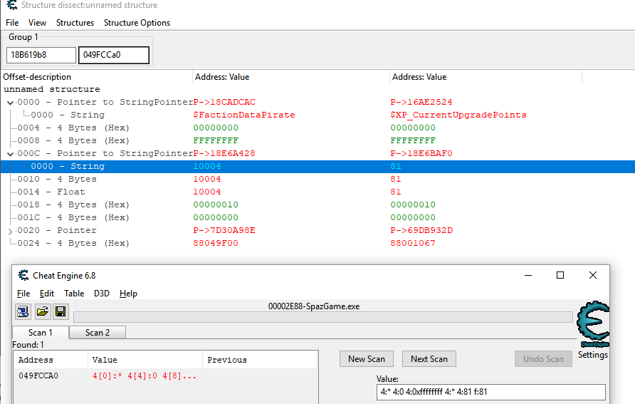Click the Cheat Engine 6.8 title bar icon

click(x=23, y=276)
